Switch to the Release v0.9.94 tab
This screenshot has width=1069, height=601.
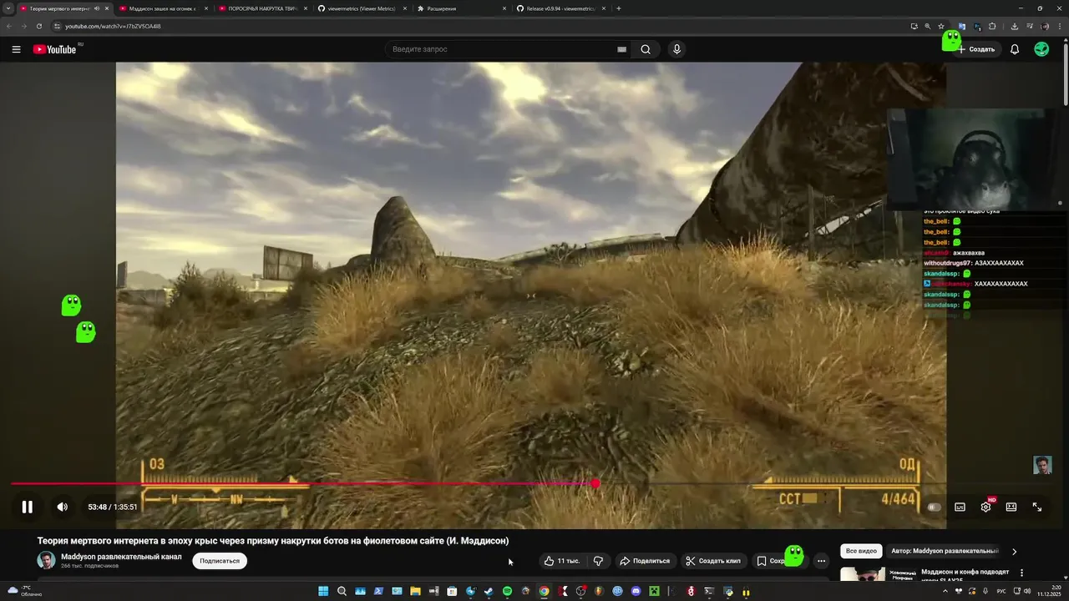point(560,8)
